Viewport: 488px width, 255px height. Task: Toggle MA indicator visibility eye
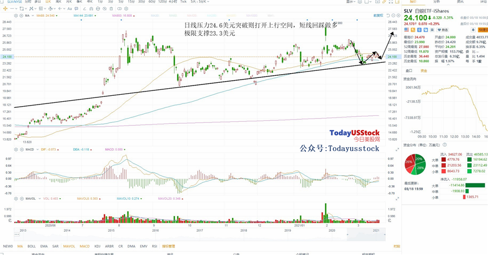pyautogui.click(x=21, y=16)
